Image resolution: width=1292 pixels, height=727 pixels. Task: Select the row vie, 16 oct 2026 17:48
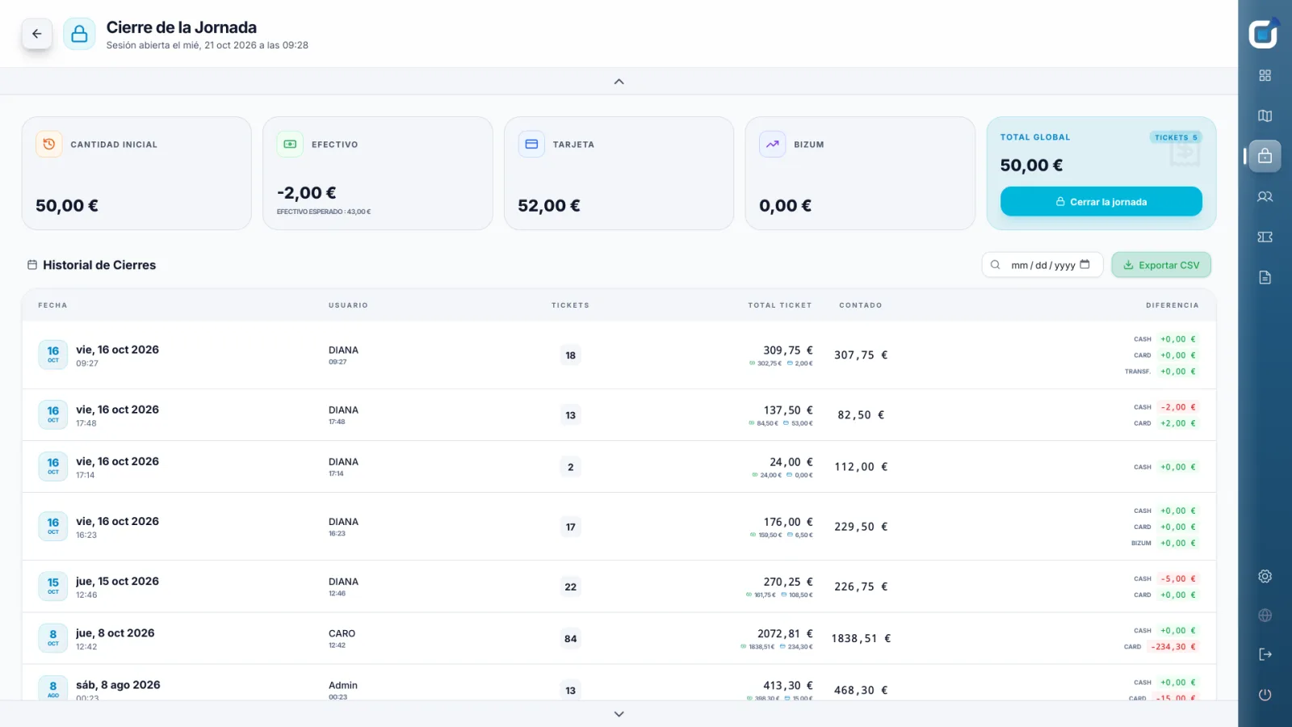pos(619,415)
